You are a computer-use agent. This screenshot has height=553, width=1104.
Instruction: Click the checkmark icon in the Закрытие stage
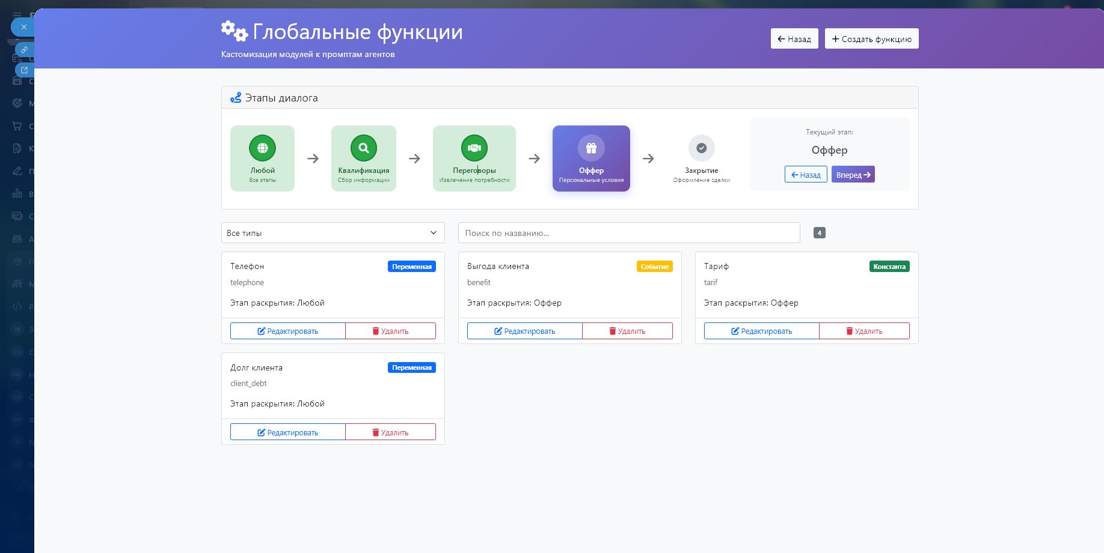(701, 148)
